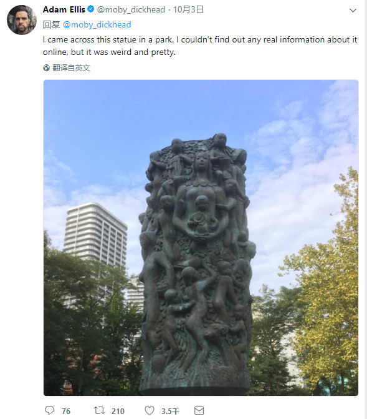Click the reply speech bubble icon
The height and width of the screenshot is (419, 367).
click(x=50, y=410)
